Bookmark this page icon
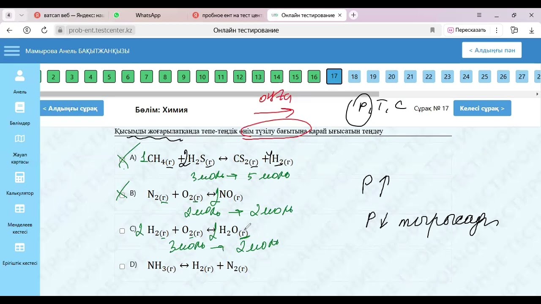Viewport: 541px width, 304px height. pos(432,30)
